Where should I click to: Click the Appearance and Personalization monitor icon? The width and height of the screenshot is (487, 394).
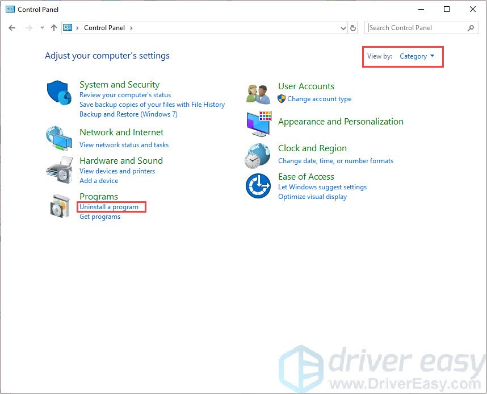[x=258, y=123]
